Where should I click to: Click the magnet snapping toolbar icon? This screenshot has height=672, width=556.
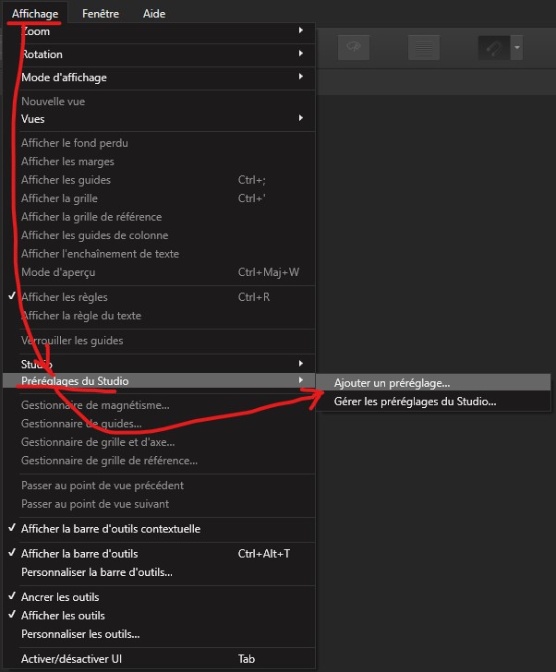(494, 48)
